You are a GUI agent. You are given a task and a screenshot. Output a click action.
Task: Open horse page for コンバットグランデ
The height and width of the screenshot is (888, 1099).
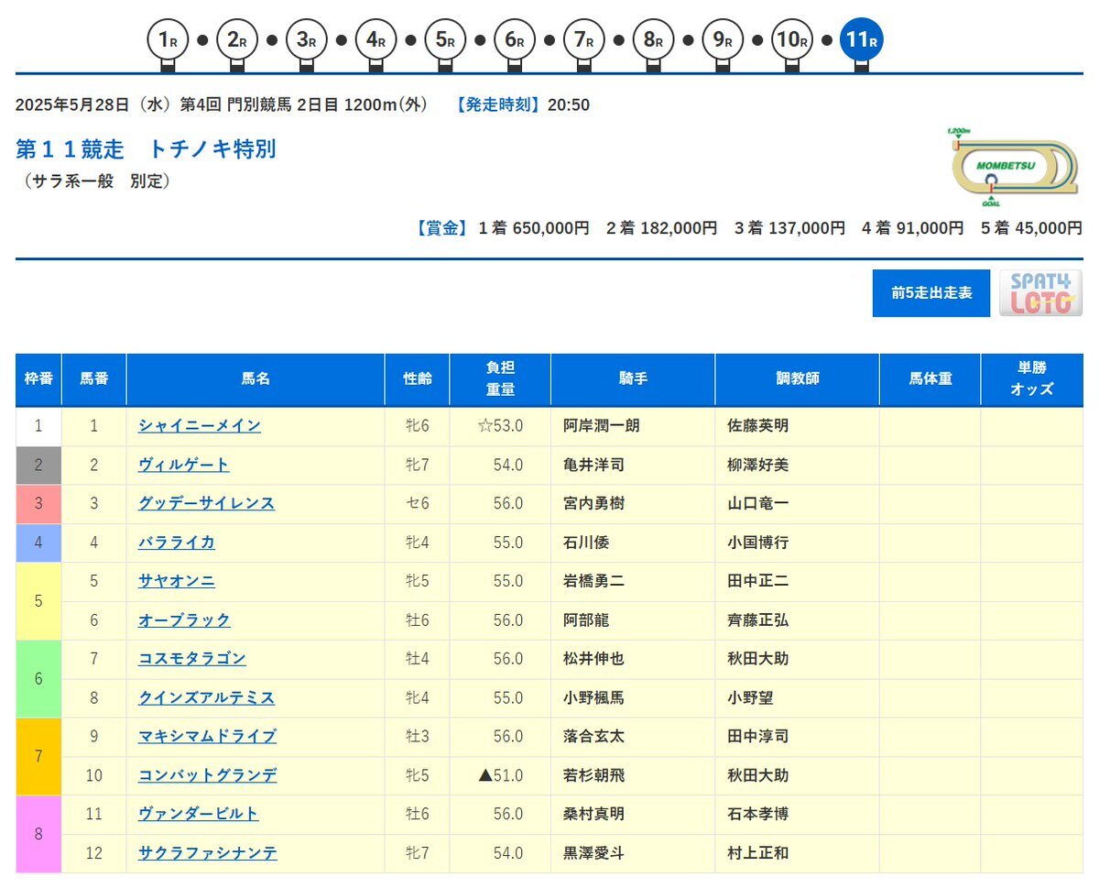point(208,775)
